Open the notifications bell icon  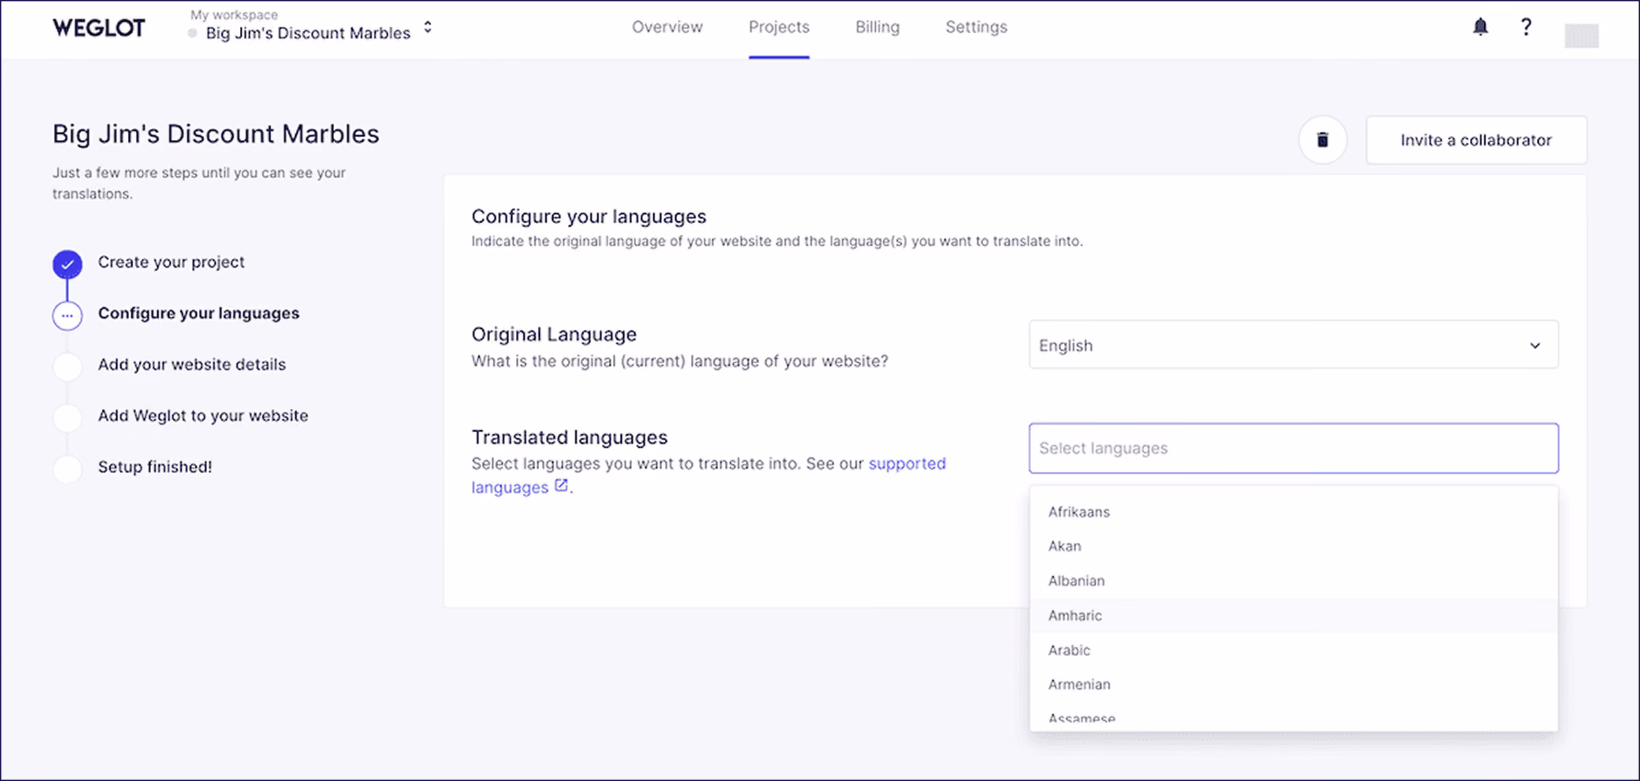1480,27
